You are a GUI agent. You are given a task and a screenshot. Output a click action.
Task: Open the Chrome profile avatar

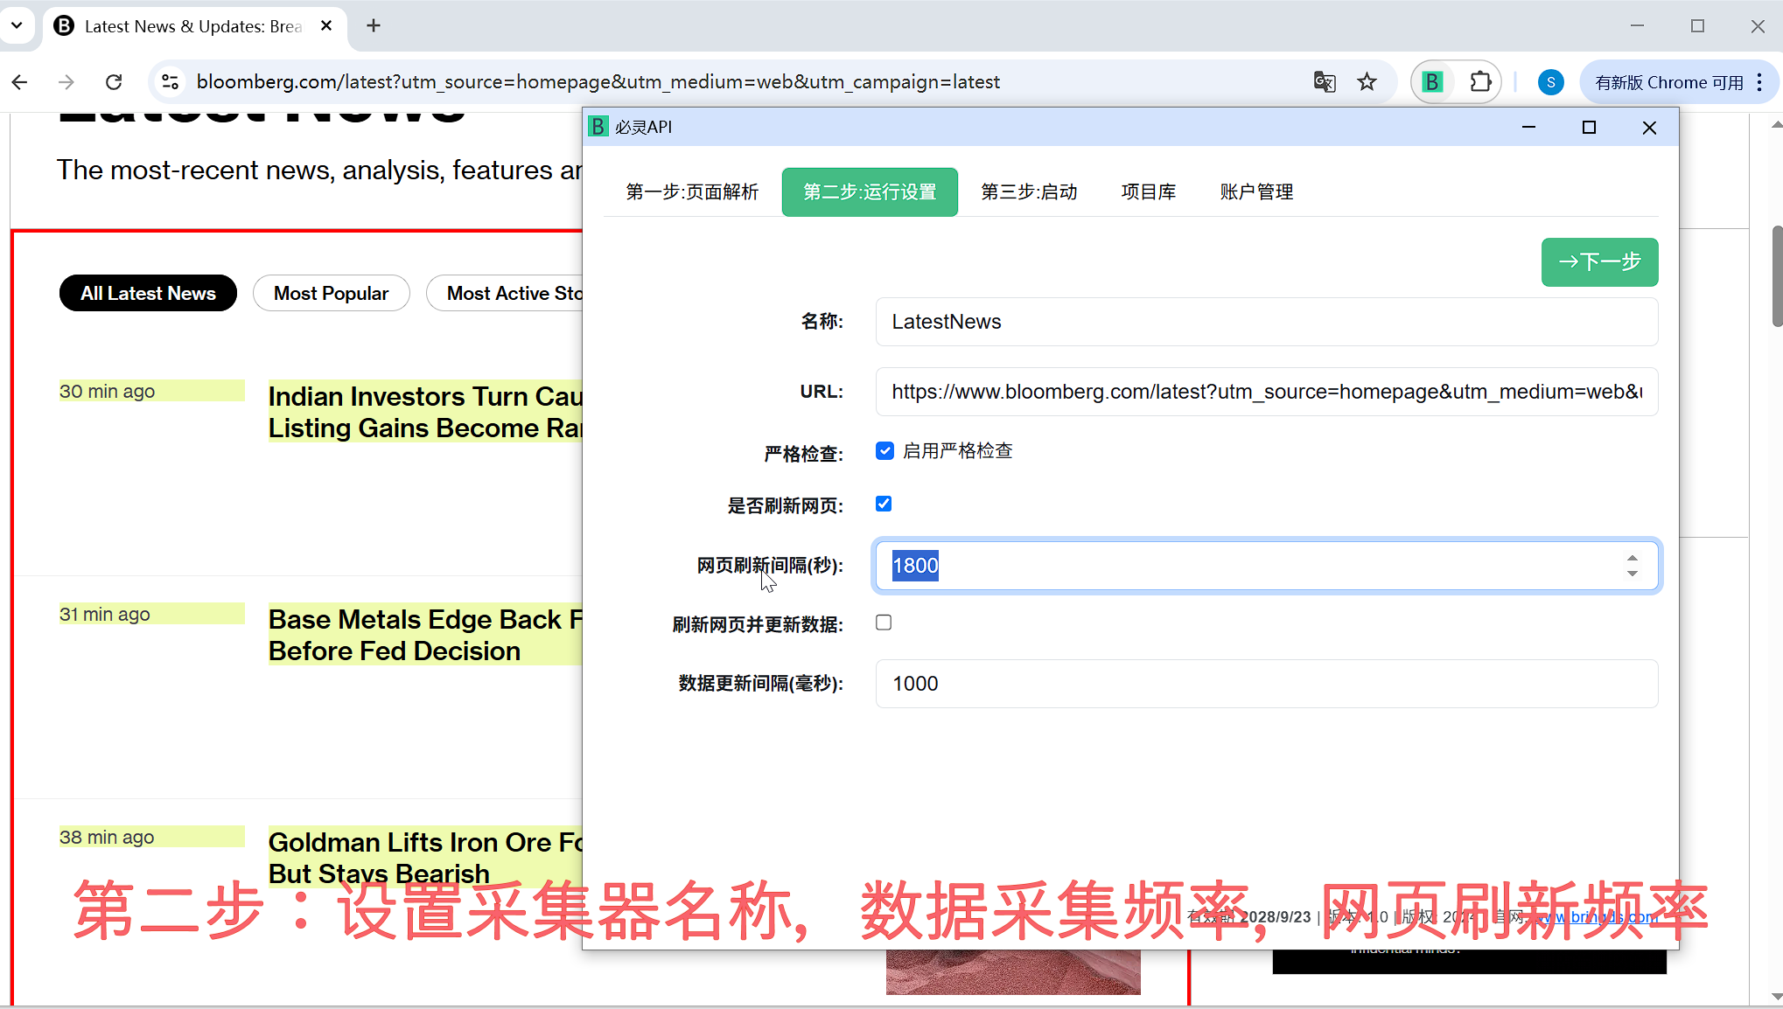[1550, 82]
